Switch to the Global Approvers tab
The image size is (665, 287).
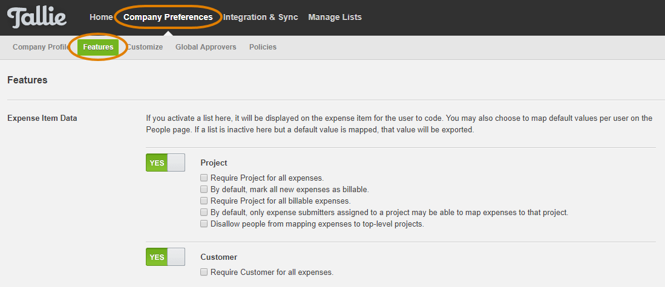(x=206, y=47)
